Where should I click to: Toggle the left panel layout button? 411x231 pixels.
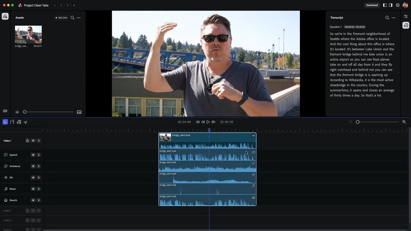pyautogui.click(x=385, y=5)
